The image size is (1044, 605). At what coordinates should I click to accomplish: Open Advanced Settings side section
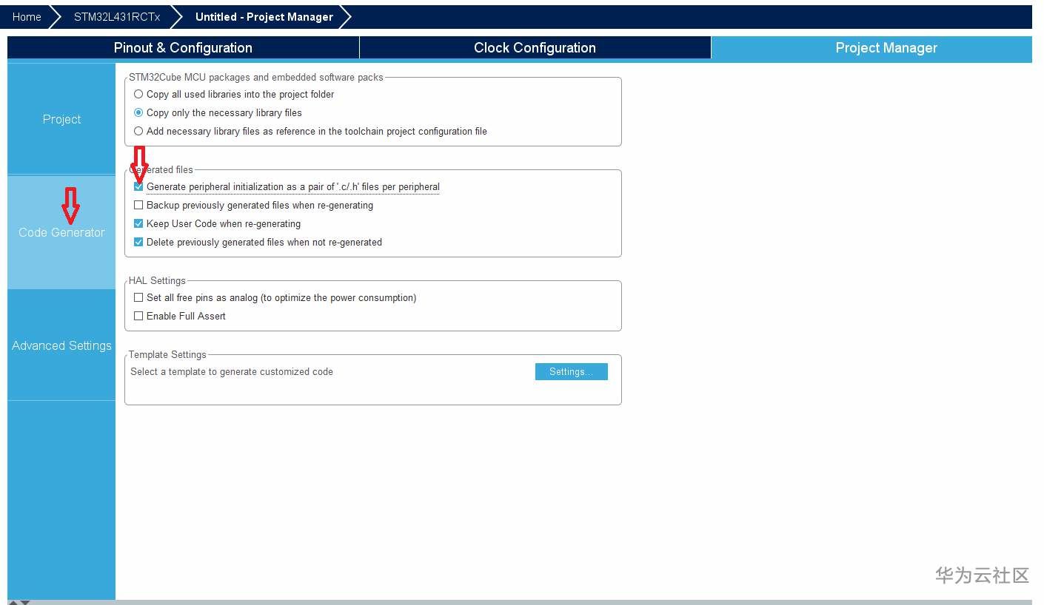(61, 345)
